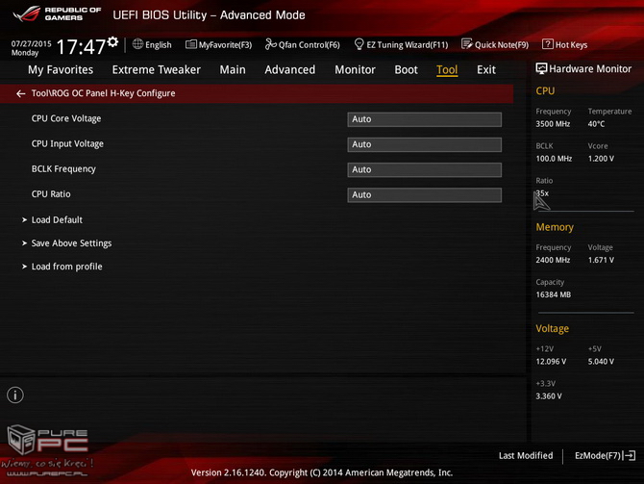This screenshot has height=484, width=644.
Task: Open Load Default option
Action: tap(57, 220)
